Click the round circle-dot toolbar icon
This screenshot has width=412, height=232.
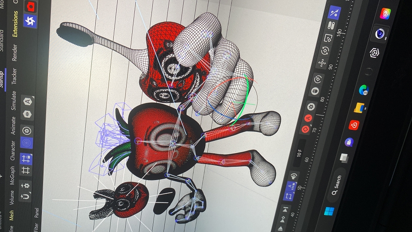(x=27, y=131)
